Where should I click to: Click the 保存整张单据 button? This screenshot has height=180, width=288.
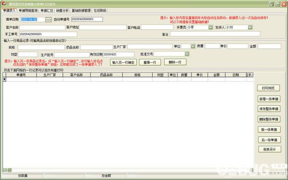point(269,109)
